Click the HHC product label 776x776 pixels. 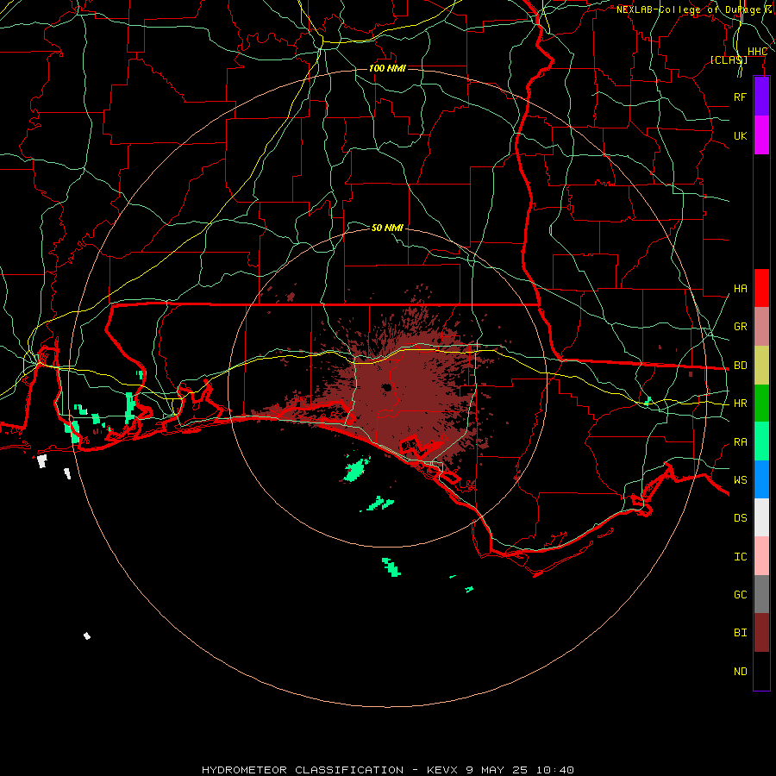[x=757, y=52]
